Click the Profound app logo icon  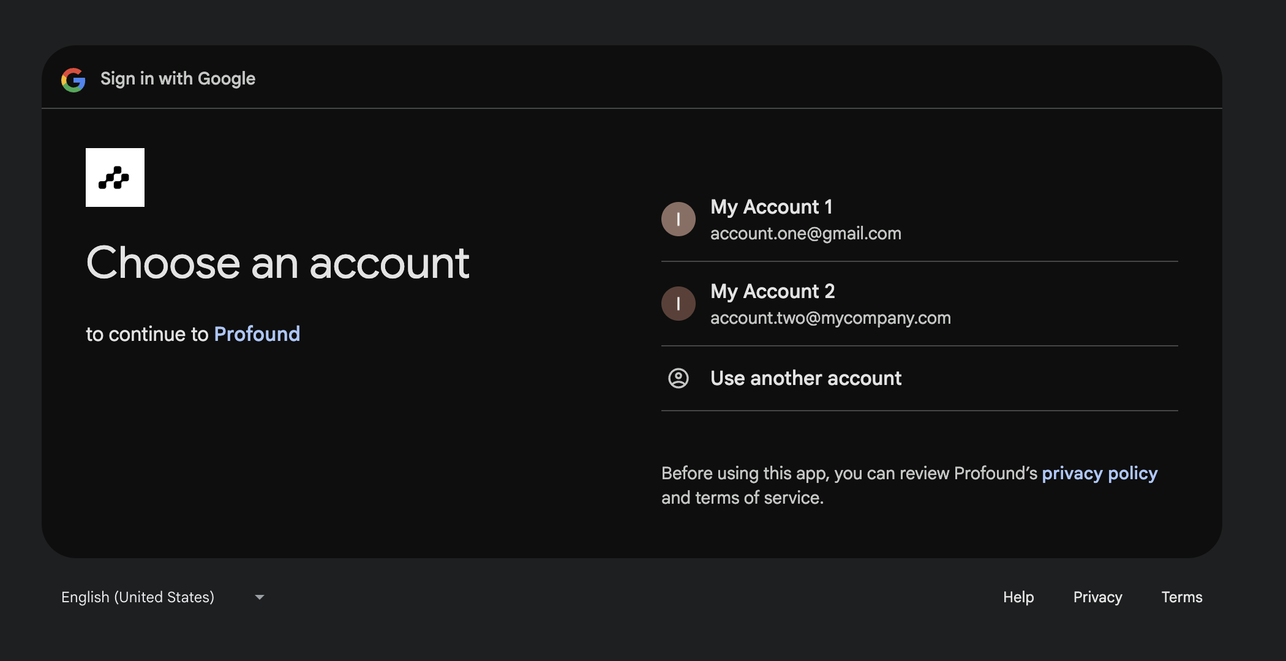pyautogui.click(x=115, y=177)
